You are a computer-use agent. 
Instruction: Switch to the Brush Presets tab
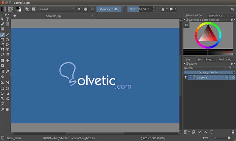tap(206, 60)
